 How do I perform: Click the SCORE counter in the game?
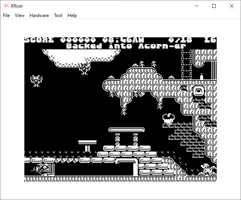[x=60, y=40]
